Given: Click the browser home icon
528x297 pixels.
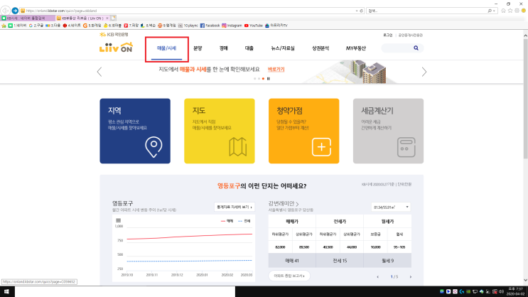Looking at the screenshot, I should pyautogui.click(x=503, y=11).
